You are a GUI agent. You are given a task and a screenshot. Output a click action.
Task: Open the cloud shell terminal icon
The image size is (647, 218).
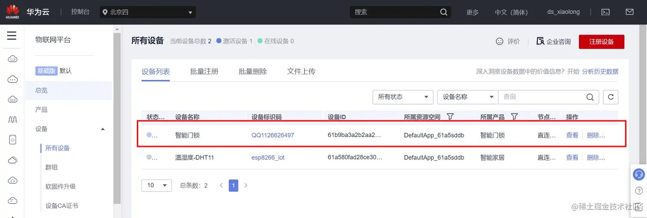pos(605,12)
